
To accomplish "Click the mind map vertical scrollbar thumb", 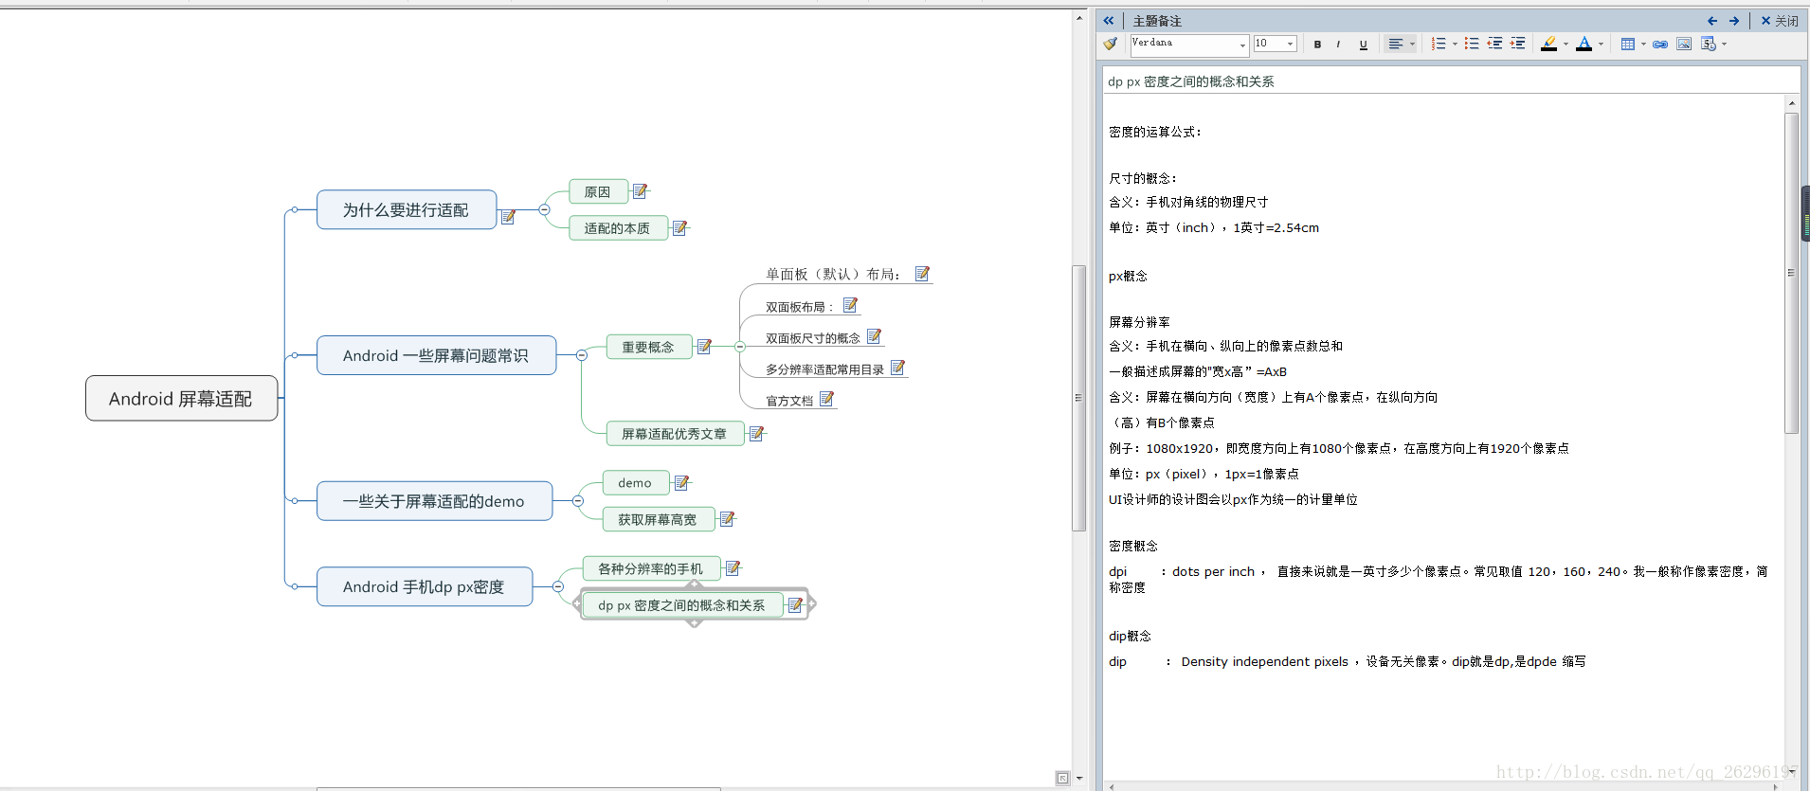I will [x=1078, y=398].
